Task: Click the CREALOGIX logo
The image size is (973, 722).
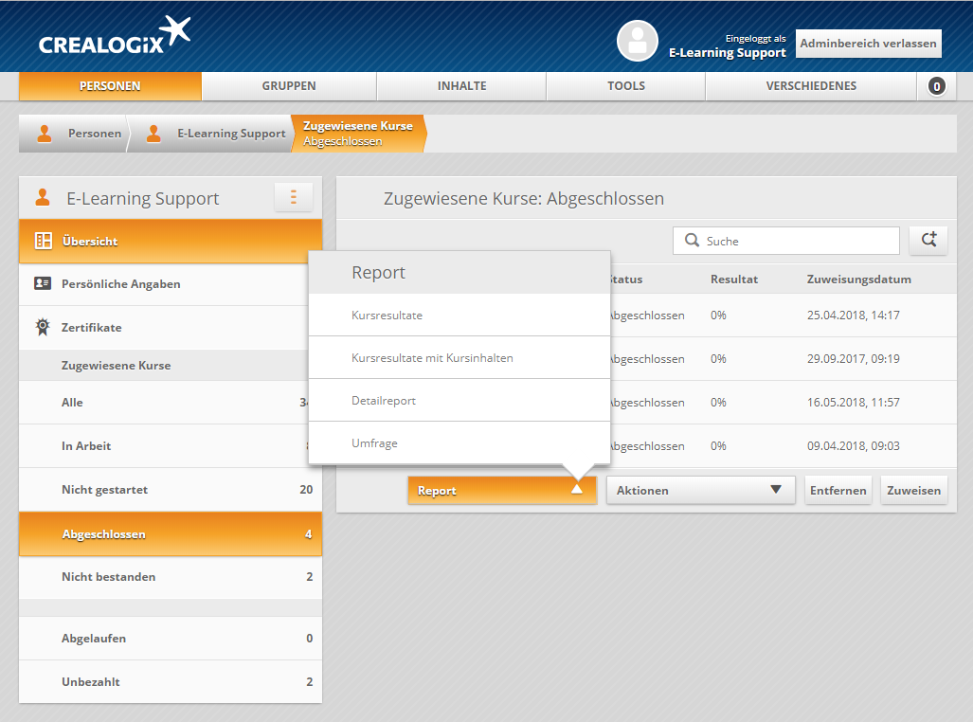Action: [x=114, y=38]
